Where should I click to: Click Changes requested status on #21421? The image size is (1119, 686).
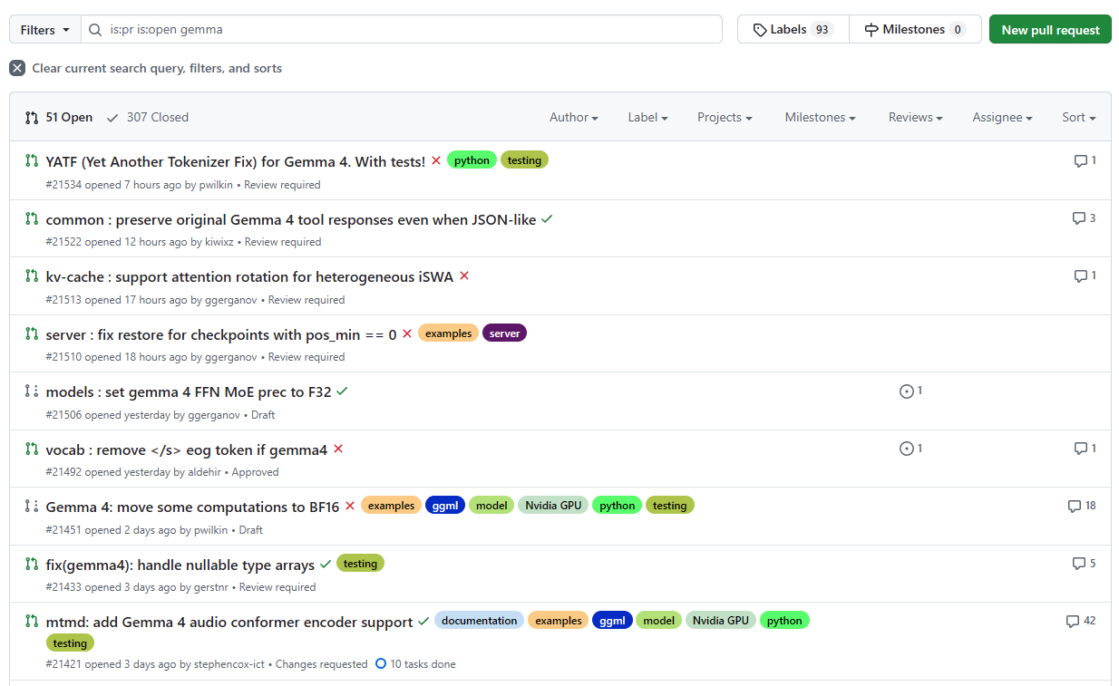point(321,664)
